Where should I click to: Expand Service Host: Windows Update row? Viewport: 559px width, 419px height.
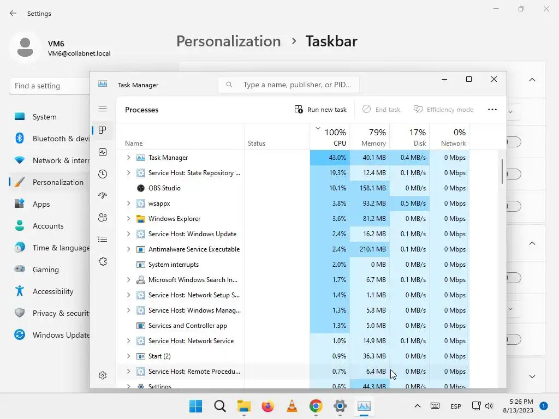coord(128,234)
